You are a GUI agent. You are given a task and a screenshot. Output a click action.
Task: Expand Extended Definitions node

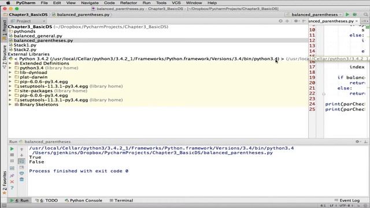tap(10, 64)
